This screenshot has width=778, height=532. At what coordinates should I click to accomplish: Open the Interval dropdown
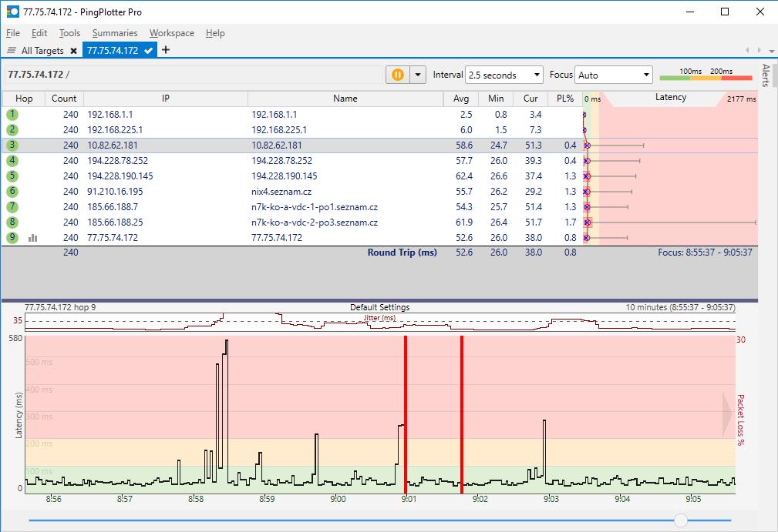pyautogui.click(x=504, y=75)
